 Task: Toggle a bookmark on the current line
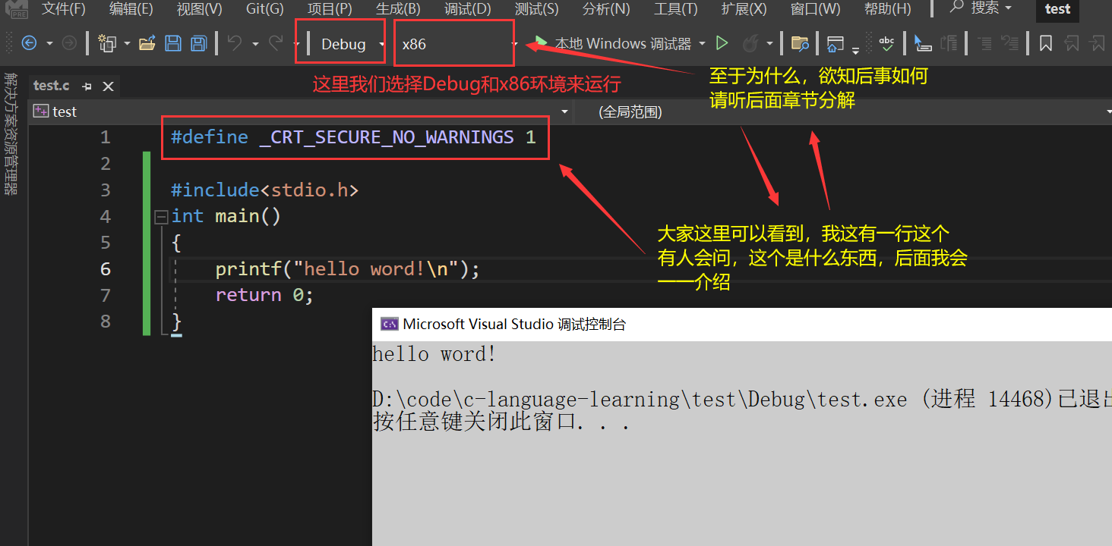pyautogui.click(x=1046, y=44)
